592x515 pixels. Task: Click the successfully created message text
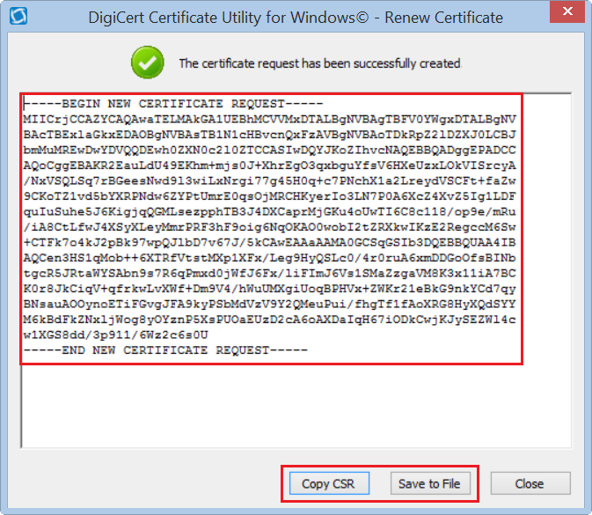tap(319, 63)
